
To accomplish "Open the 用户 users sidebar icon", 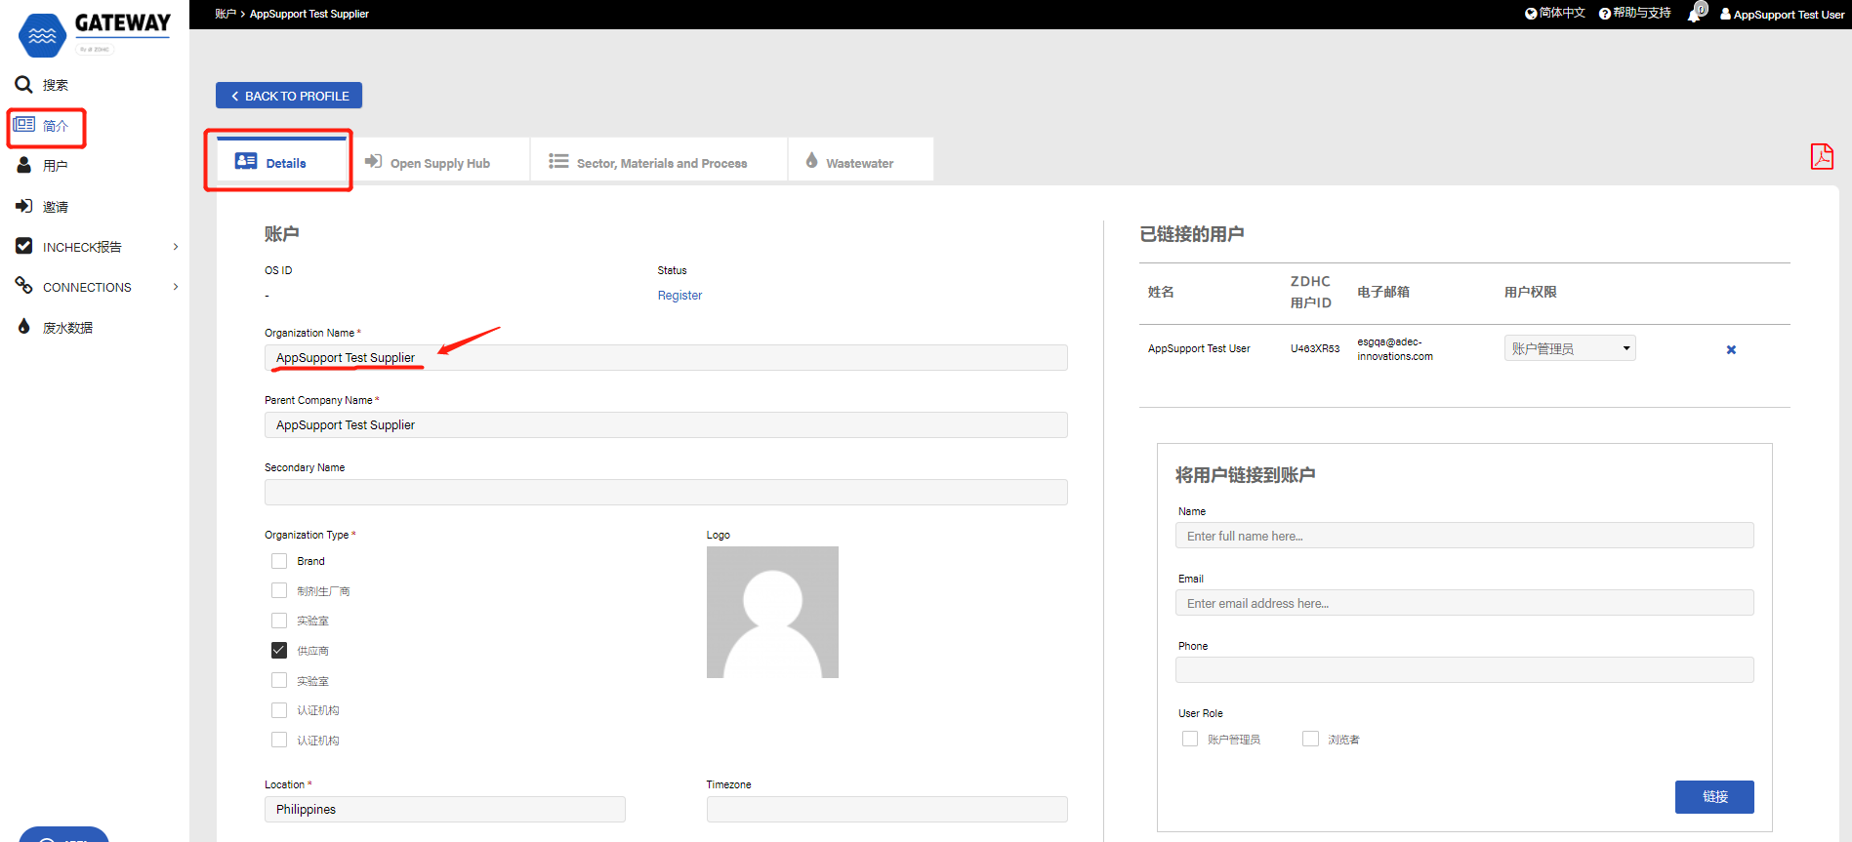I will [23, 166].
